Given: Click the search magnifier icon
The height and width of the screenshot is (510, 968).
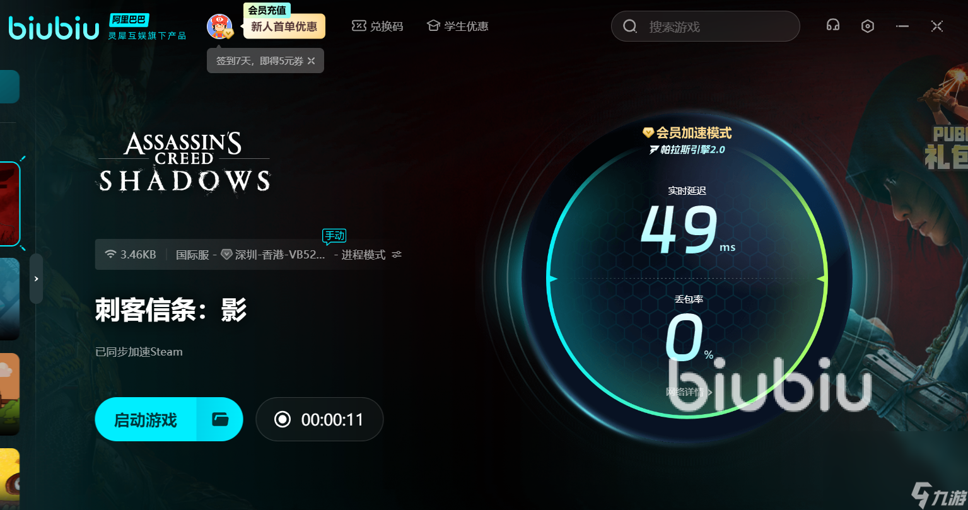Looking at the screenshot, I should (629, 26).
